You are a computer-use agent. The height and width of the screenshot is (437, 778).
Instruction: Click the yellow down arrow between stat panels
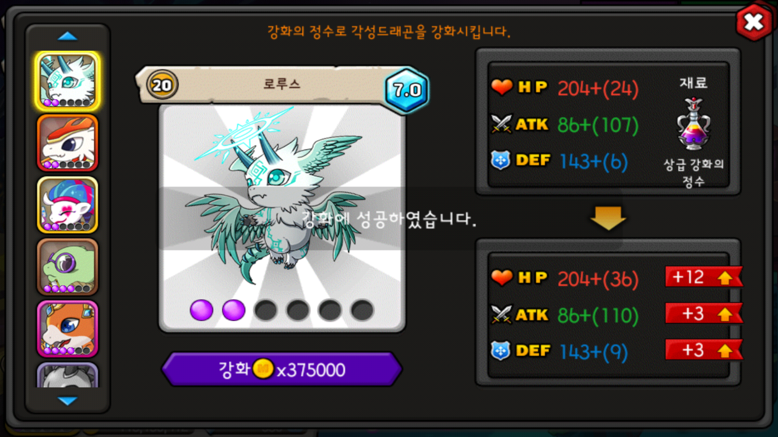[608, 218]
